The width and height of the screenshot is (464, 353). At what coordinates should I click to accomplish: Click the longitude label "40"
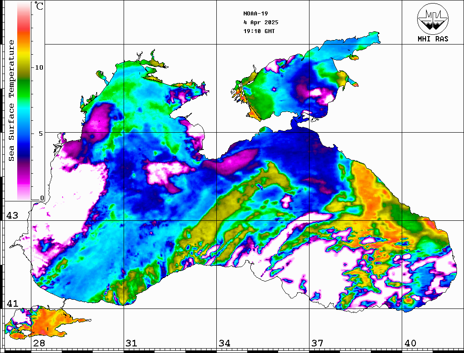[410, 343]
